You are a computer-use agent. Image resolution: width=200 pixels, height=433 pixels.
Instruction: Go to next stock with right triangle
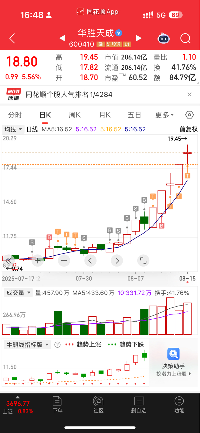tap(139, 38)
